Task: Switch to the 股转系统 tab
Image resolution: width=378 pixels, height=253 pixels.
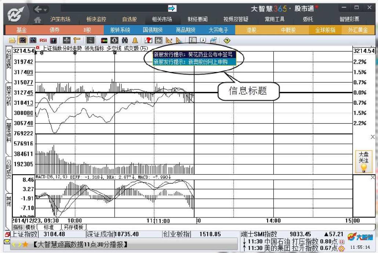Action: point(120,30)
